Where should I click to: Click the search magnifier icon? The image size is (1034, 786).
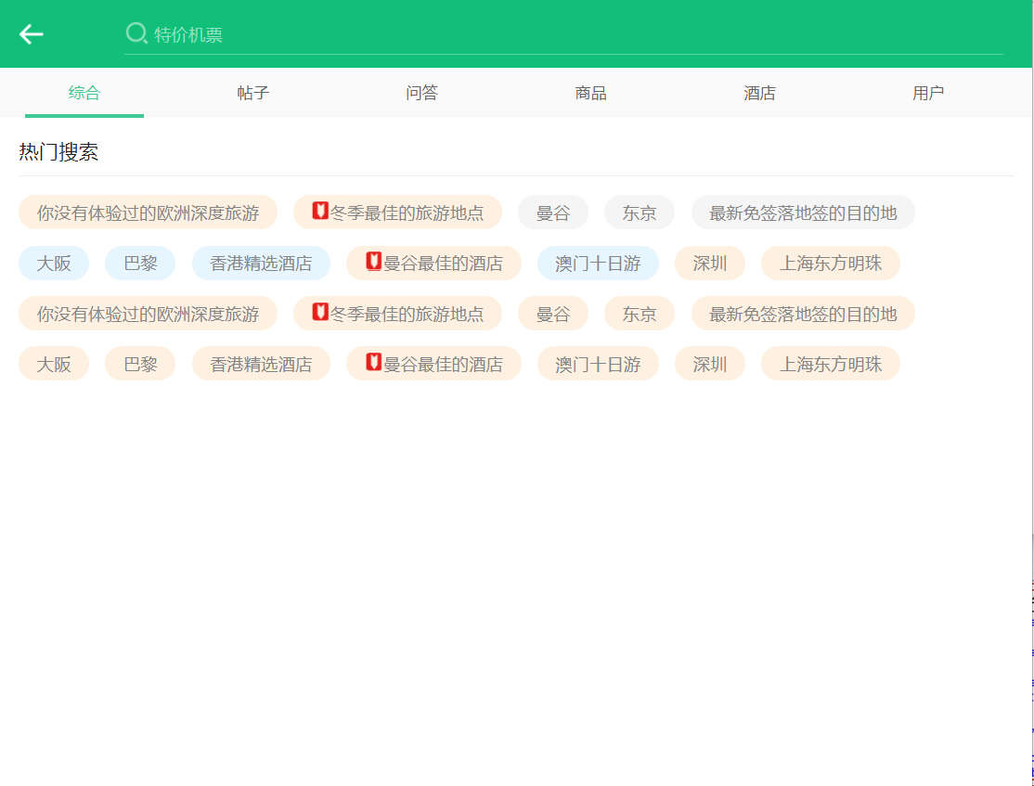click(136, 34)
